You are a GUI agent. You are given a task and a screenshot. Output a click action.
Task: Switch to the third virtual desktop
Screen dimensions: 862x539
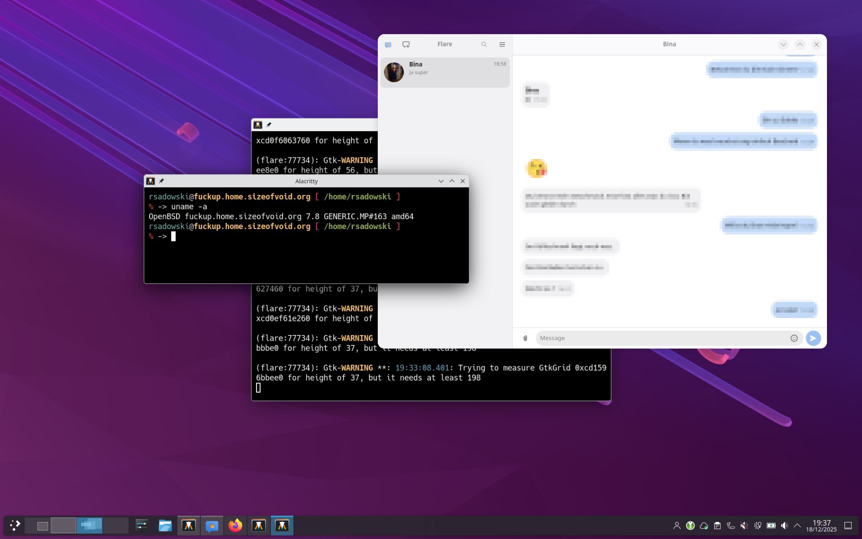(89, 525)
